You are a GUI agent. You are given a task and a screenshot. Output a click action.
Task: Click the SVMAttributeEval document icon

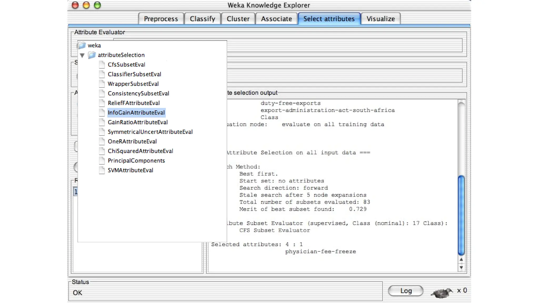pyautogui.click(x=102, y=170)
